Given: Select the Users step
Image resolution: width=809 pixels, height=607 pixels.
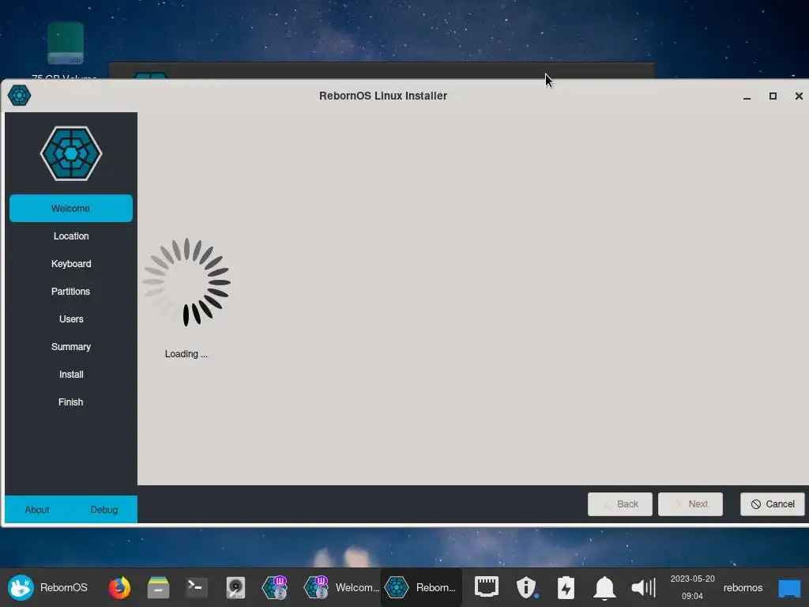Looking at the screenshot, I should click(70, 319).
